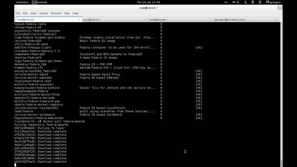The width and height of the screenshot is (297, 167).
Task: Click the docker pull fedora/apache command line
Action: coord(50,122)
